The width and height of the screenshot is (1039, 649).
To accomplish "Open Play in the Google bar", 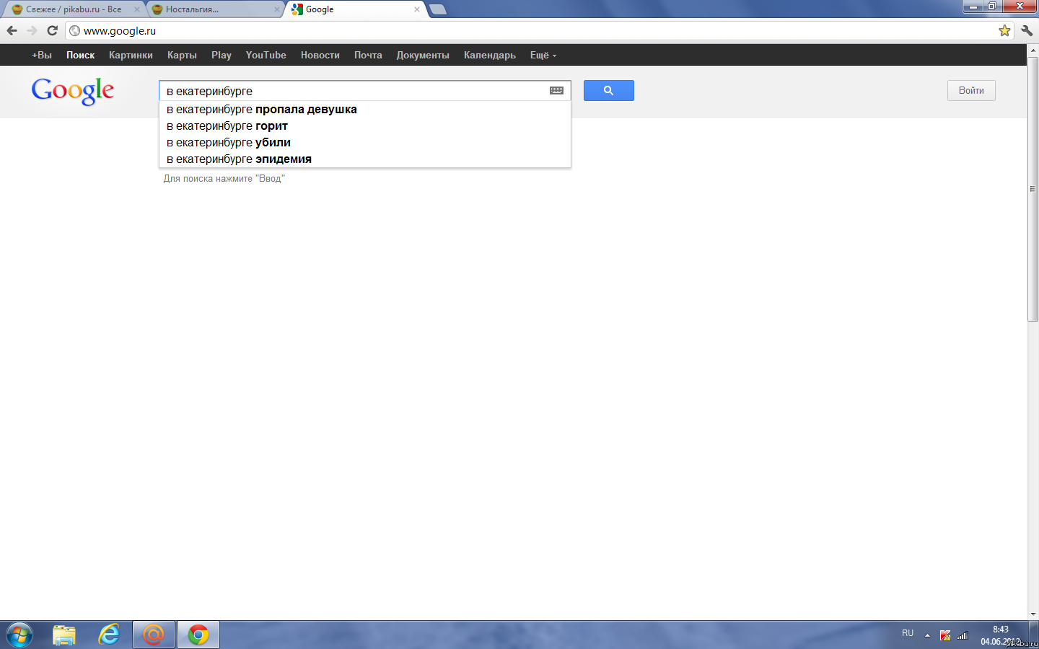I will (222, 55).
